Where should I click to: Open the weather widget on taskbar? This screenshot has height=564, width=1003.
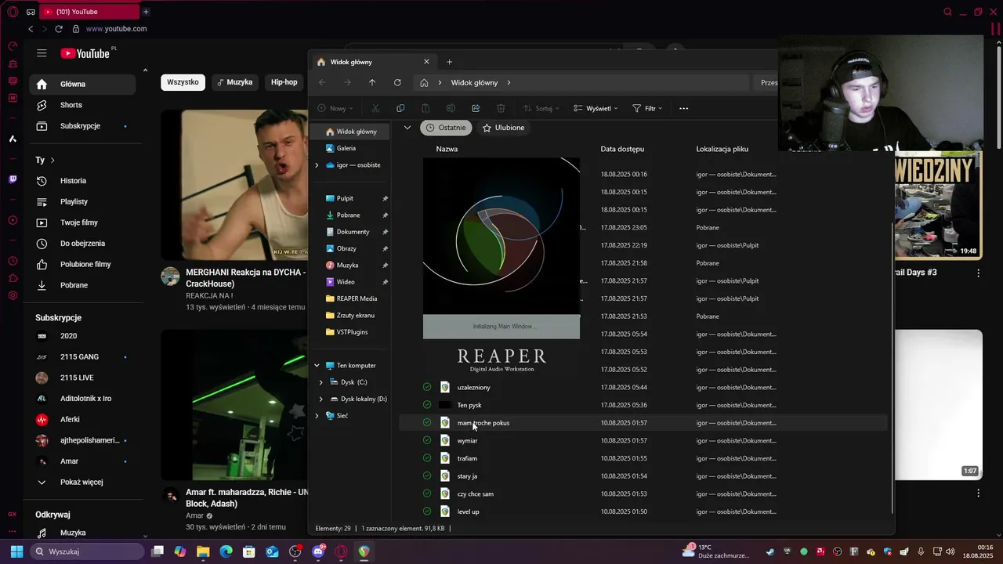[x=716, y=551]
